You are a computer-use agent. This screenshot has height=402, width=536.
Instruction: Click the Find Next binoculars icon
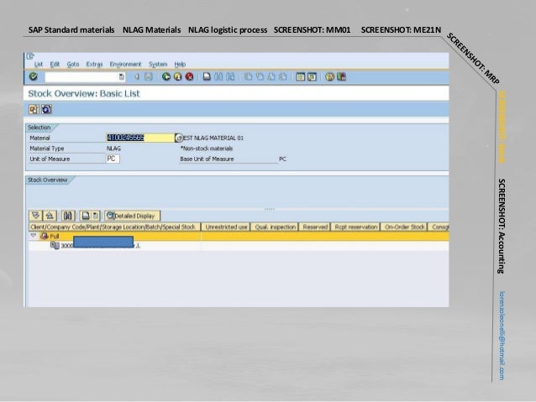coord(230,77)
